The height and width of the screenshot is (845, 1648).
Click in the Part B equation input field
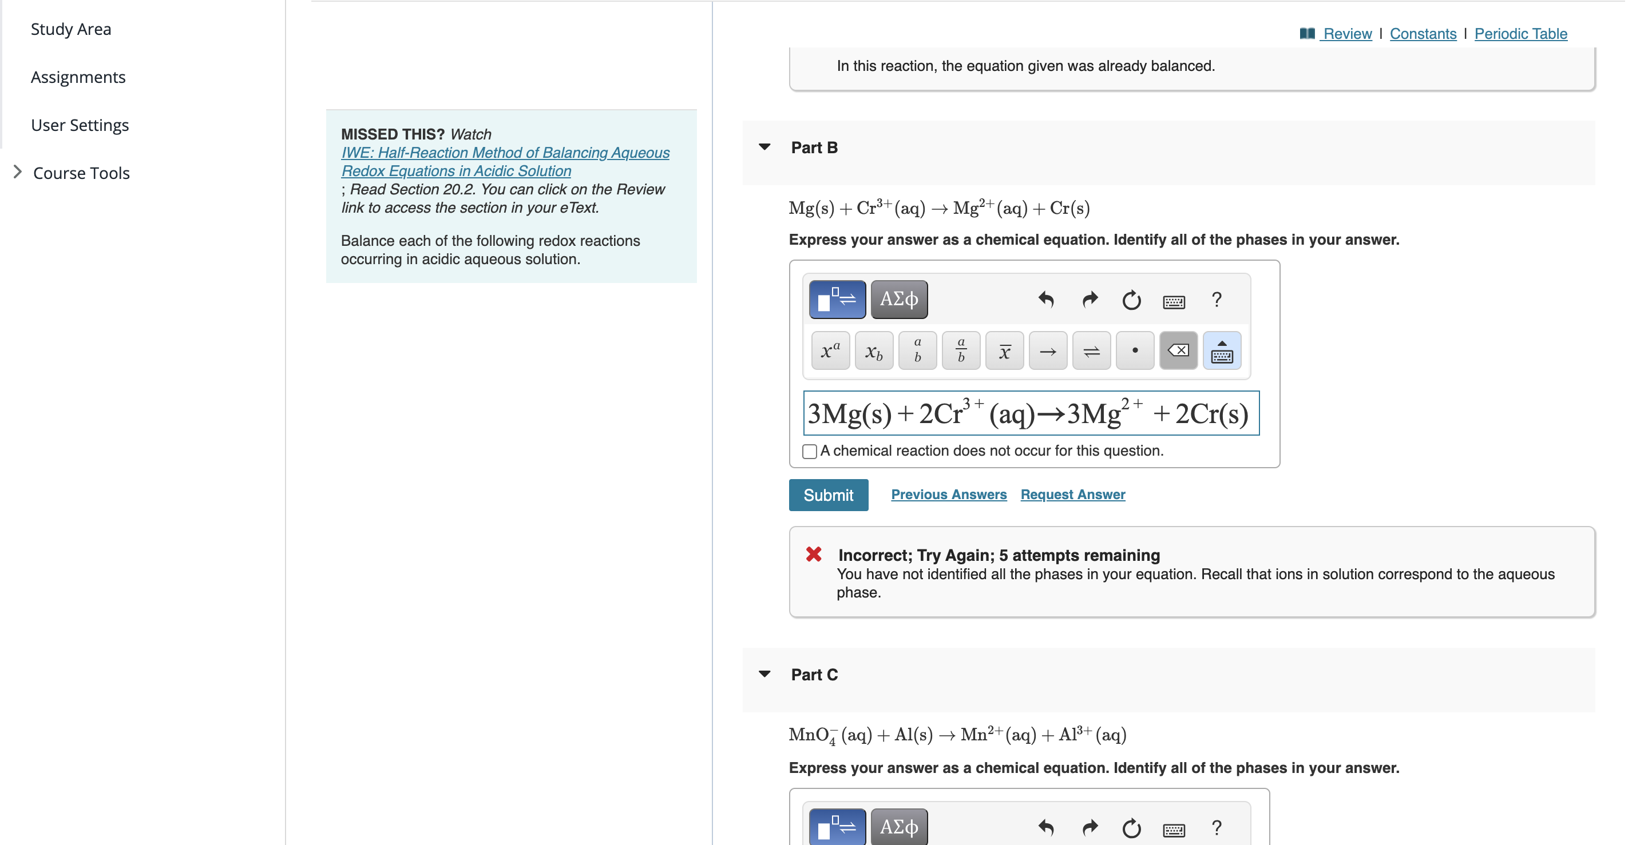[x=1031, y=413]
